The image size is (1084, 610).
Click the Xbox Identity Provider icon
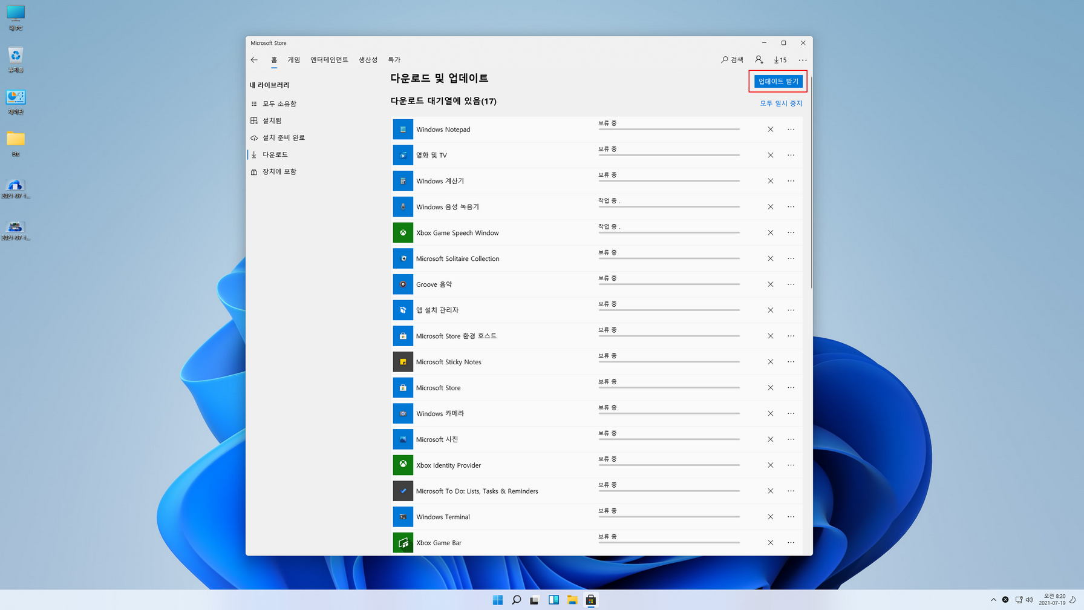coord(403,465)
